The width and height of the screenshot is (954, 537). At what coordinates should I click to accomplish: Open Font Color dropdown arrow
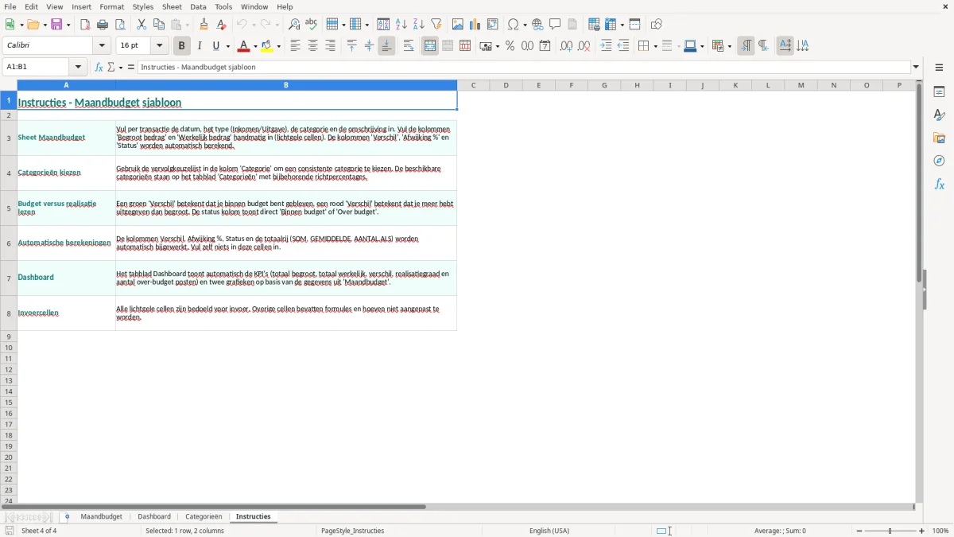(255, 46)
